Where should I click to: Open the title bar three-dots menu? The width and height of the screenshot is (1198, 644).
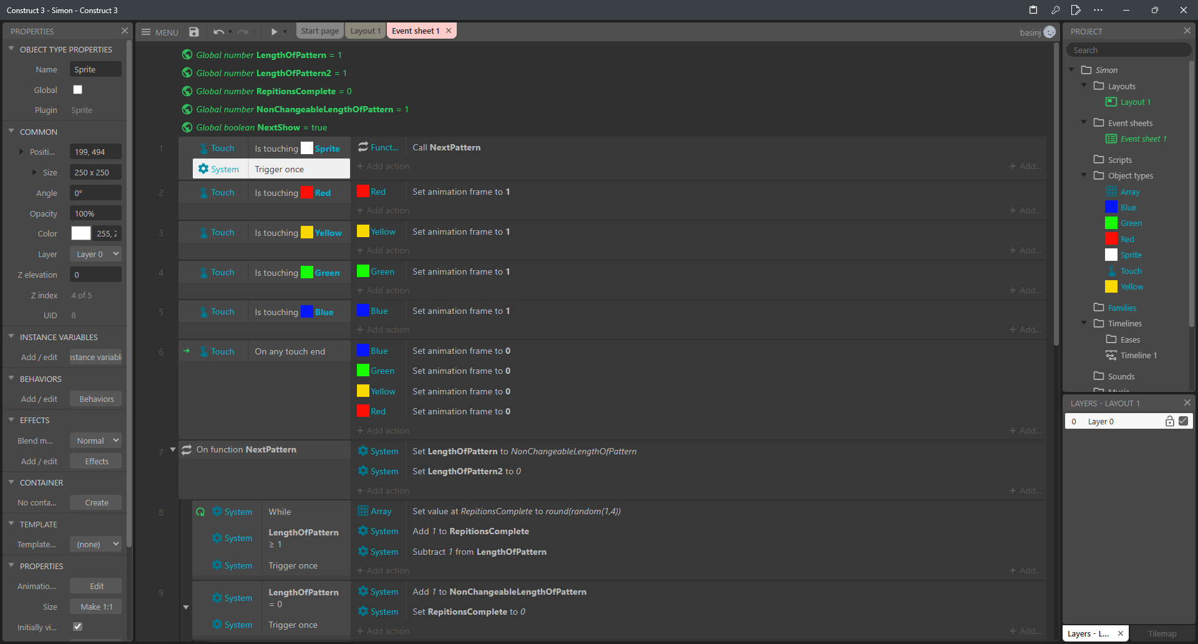pos(1098,10)
